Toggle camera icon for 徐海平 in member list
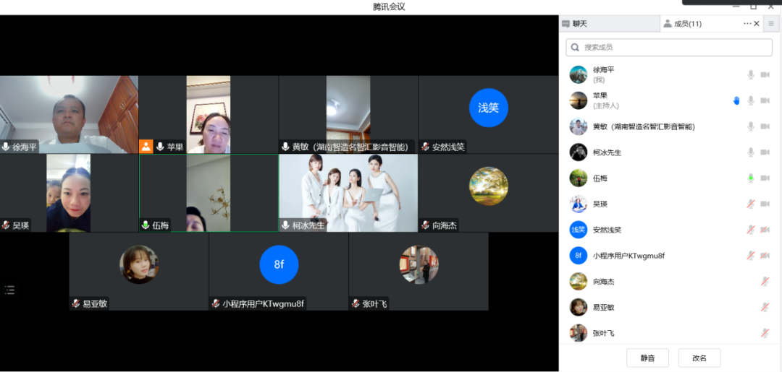Image resolution: width=782 pixels, height=372 pixels. 765,74
